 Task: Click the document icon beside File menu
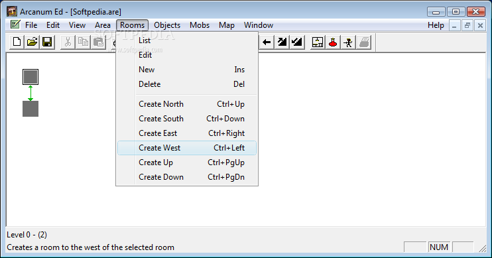pyautogui.click(x=15, y=25)
